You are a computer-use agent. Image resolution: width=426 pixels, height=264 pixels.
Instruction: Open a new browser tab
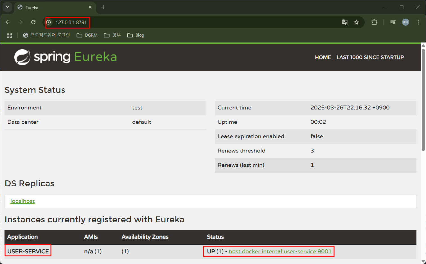[103, 7]
